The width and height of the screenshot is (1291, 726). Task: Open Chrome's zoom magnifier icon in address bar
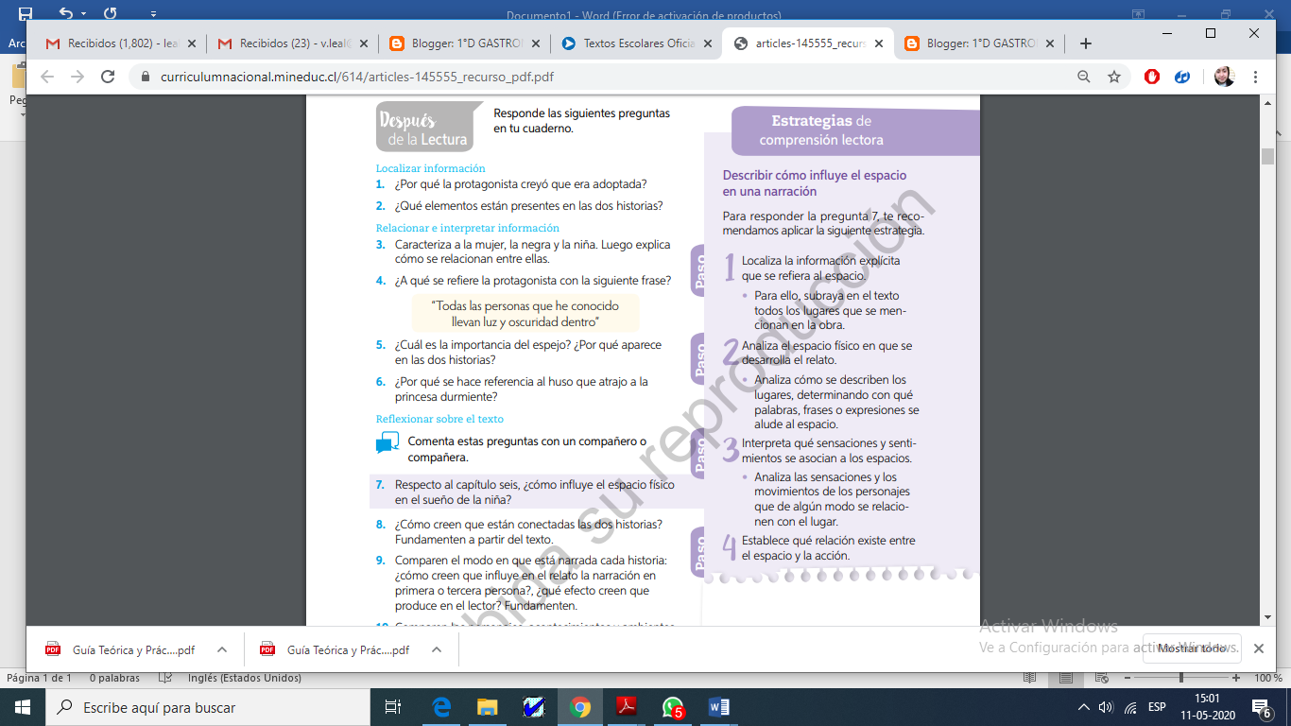[1084, 78]
